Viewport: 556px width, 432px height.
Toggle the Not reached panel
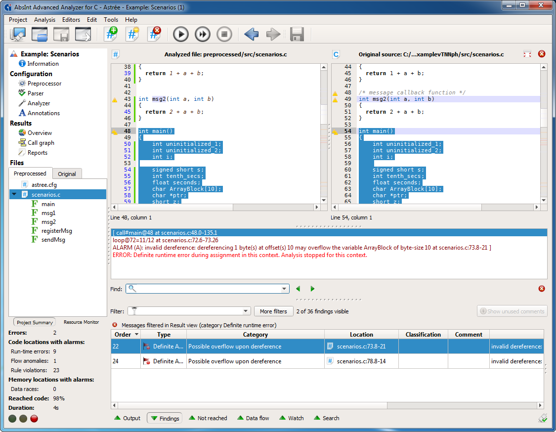point(208,419)
